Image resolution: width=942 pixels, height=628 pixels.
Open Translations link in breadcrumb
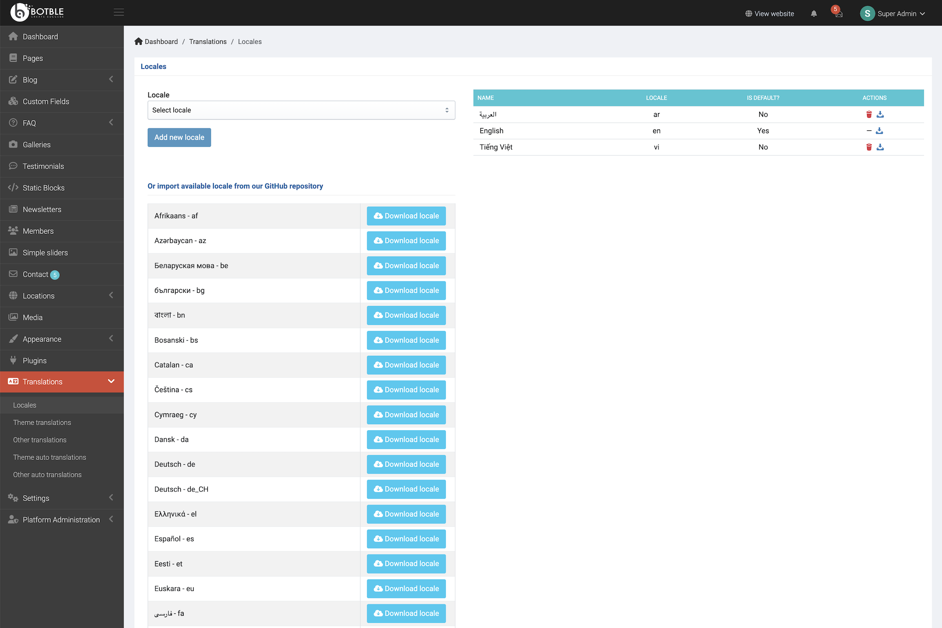coord(208,41)
